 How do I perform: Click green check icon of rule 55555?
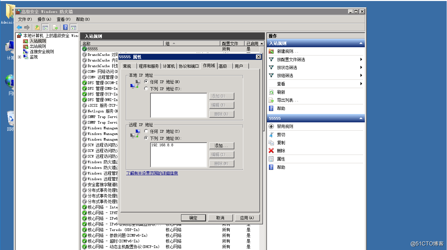tap(85, 49)
